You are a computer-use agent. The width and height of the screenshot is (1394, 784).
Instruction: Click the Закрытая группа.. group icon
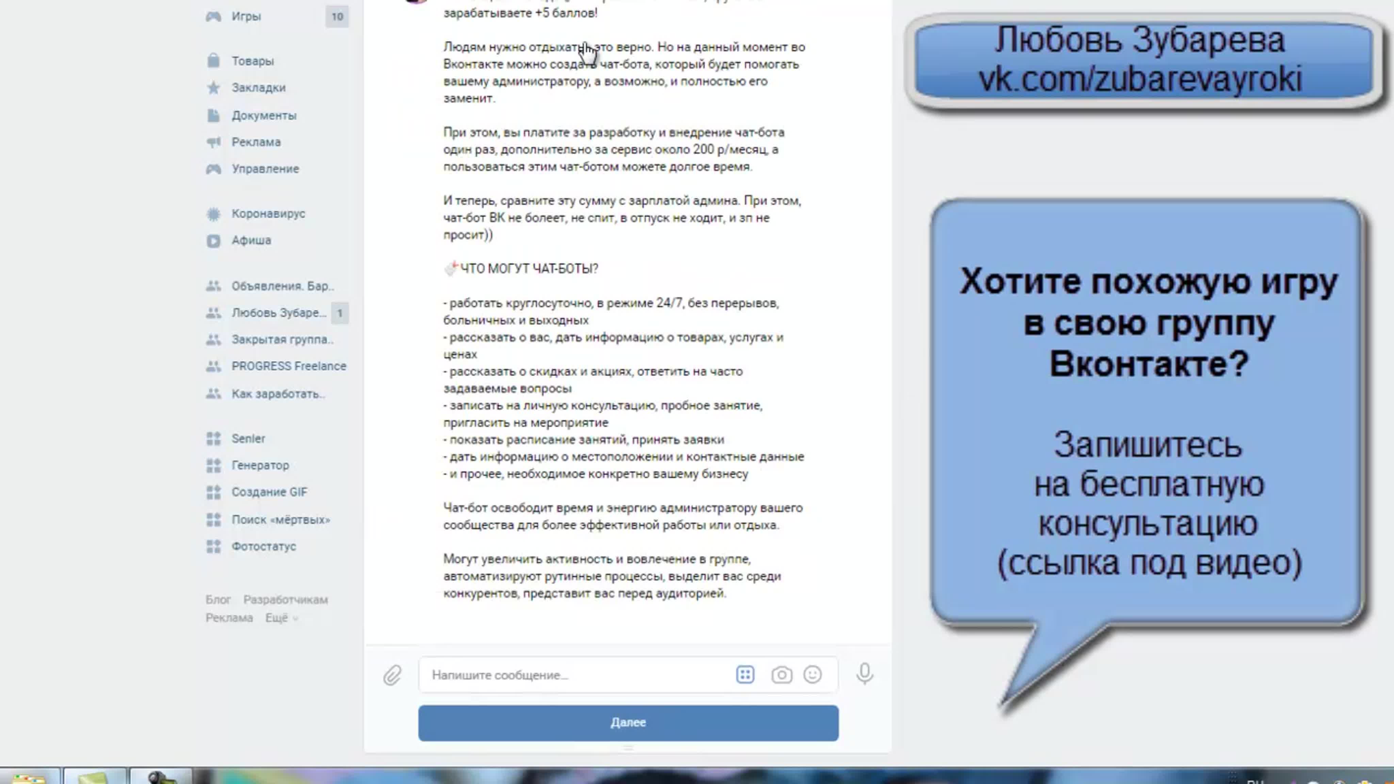point(213,340)
